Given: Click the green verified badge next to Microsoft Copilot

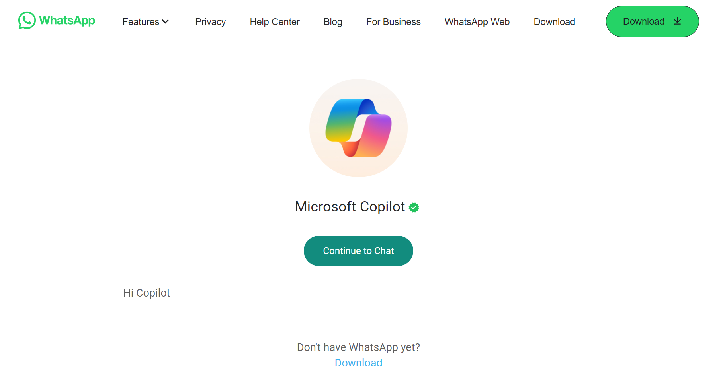Looking at the screenshot, I should [413, 207].
